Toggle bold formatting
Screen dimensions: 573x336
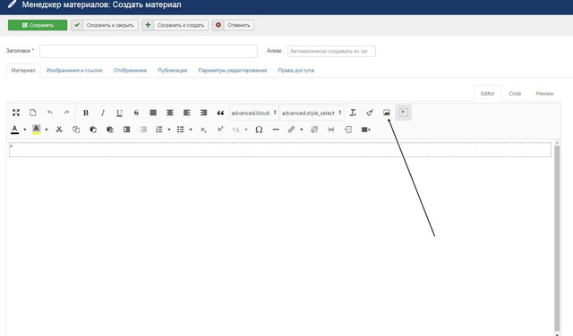86,113
